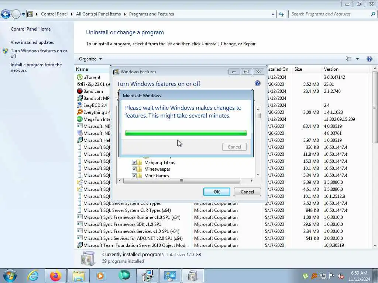Viewport: 378px width, 283px height.
Task: Click the Action Center flag tray icon
Action: click(332, 276)
